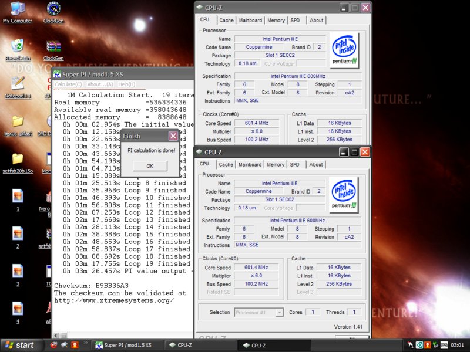Click the taskbar clock showing 03:01
The image size is (470, 352).
(457, 345)
